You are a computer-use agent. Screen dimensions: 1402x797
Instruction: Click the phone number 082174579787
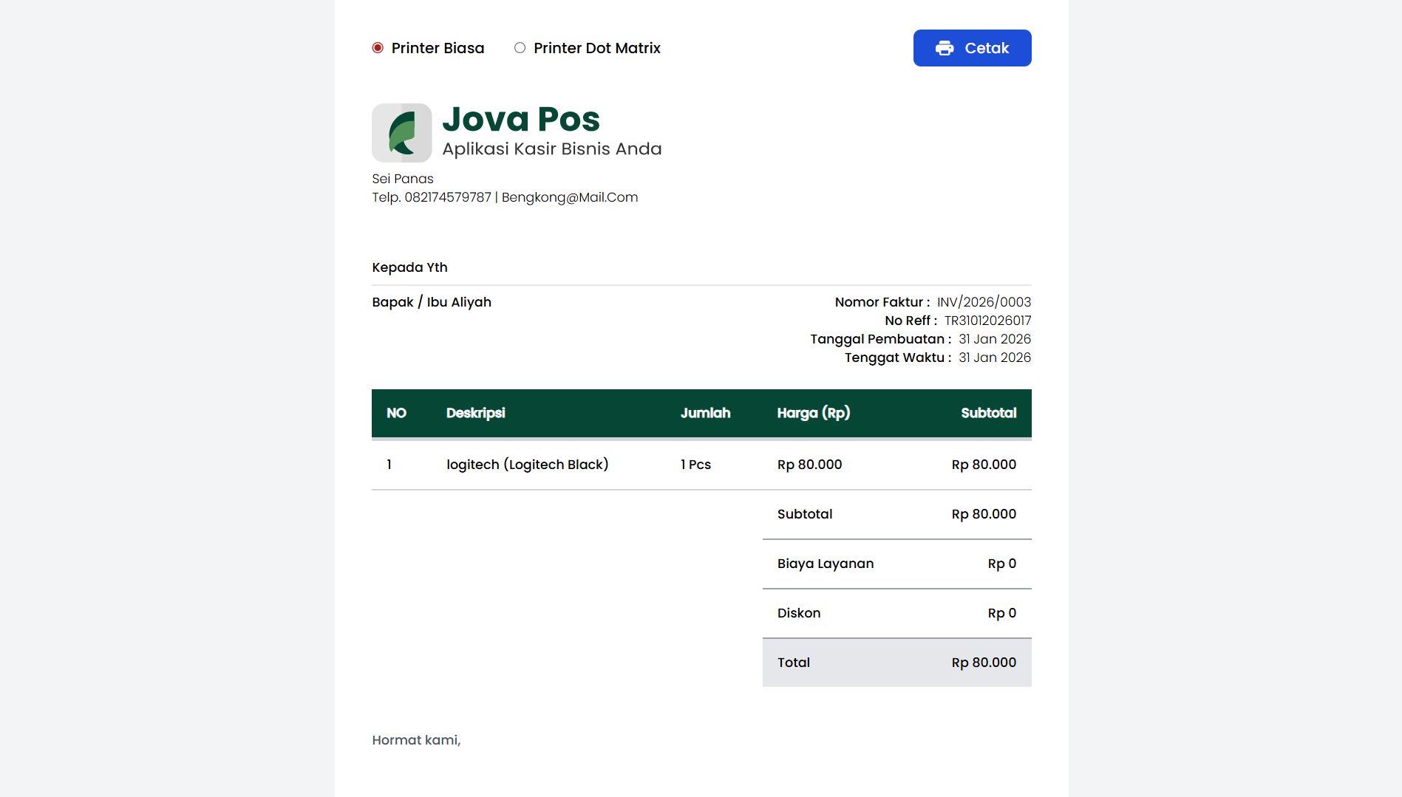tap(448, 197)
